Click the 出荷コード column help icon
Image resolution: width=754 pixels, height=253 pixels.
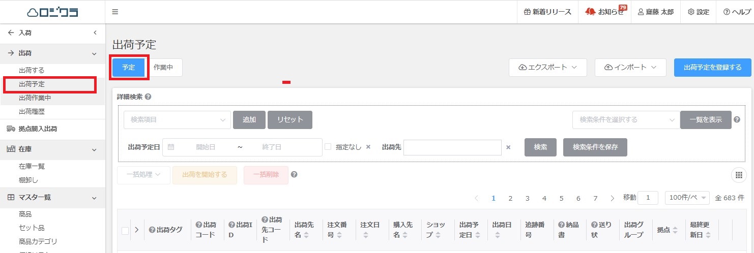[198, 225]
